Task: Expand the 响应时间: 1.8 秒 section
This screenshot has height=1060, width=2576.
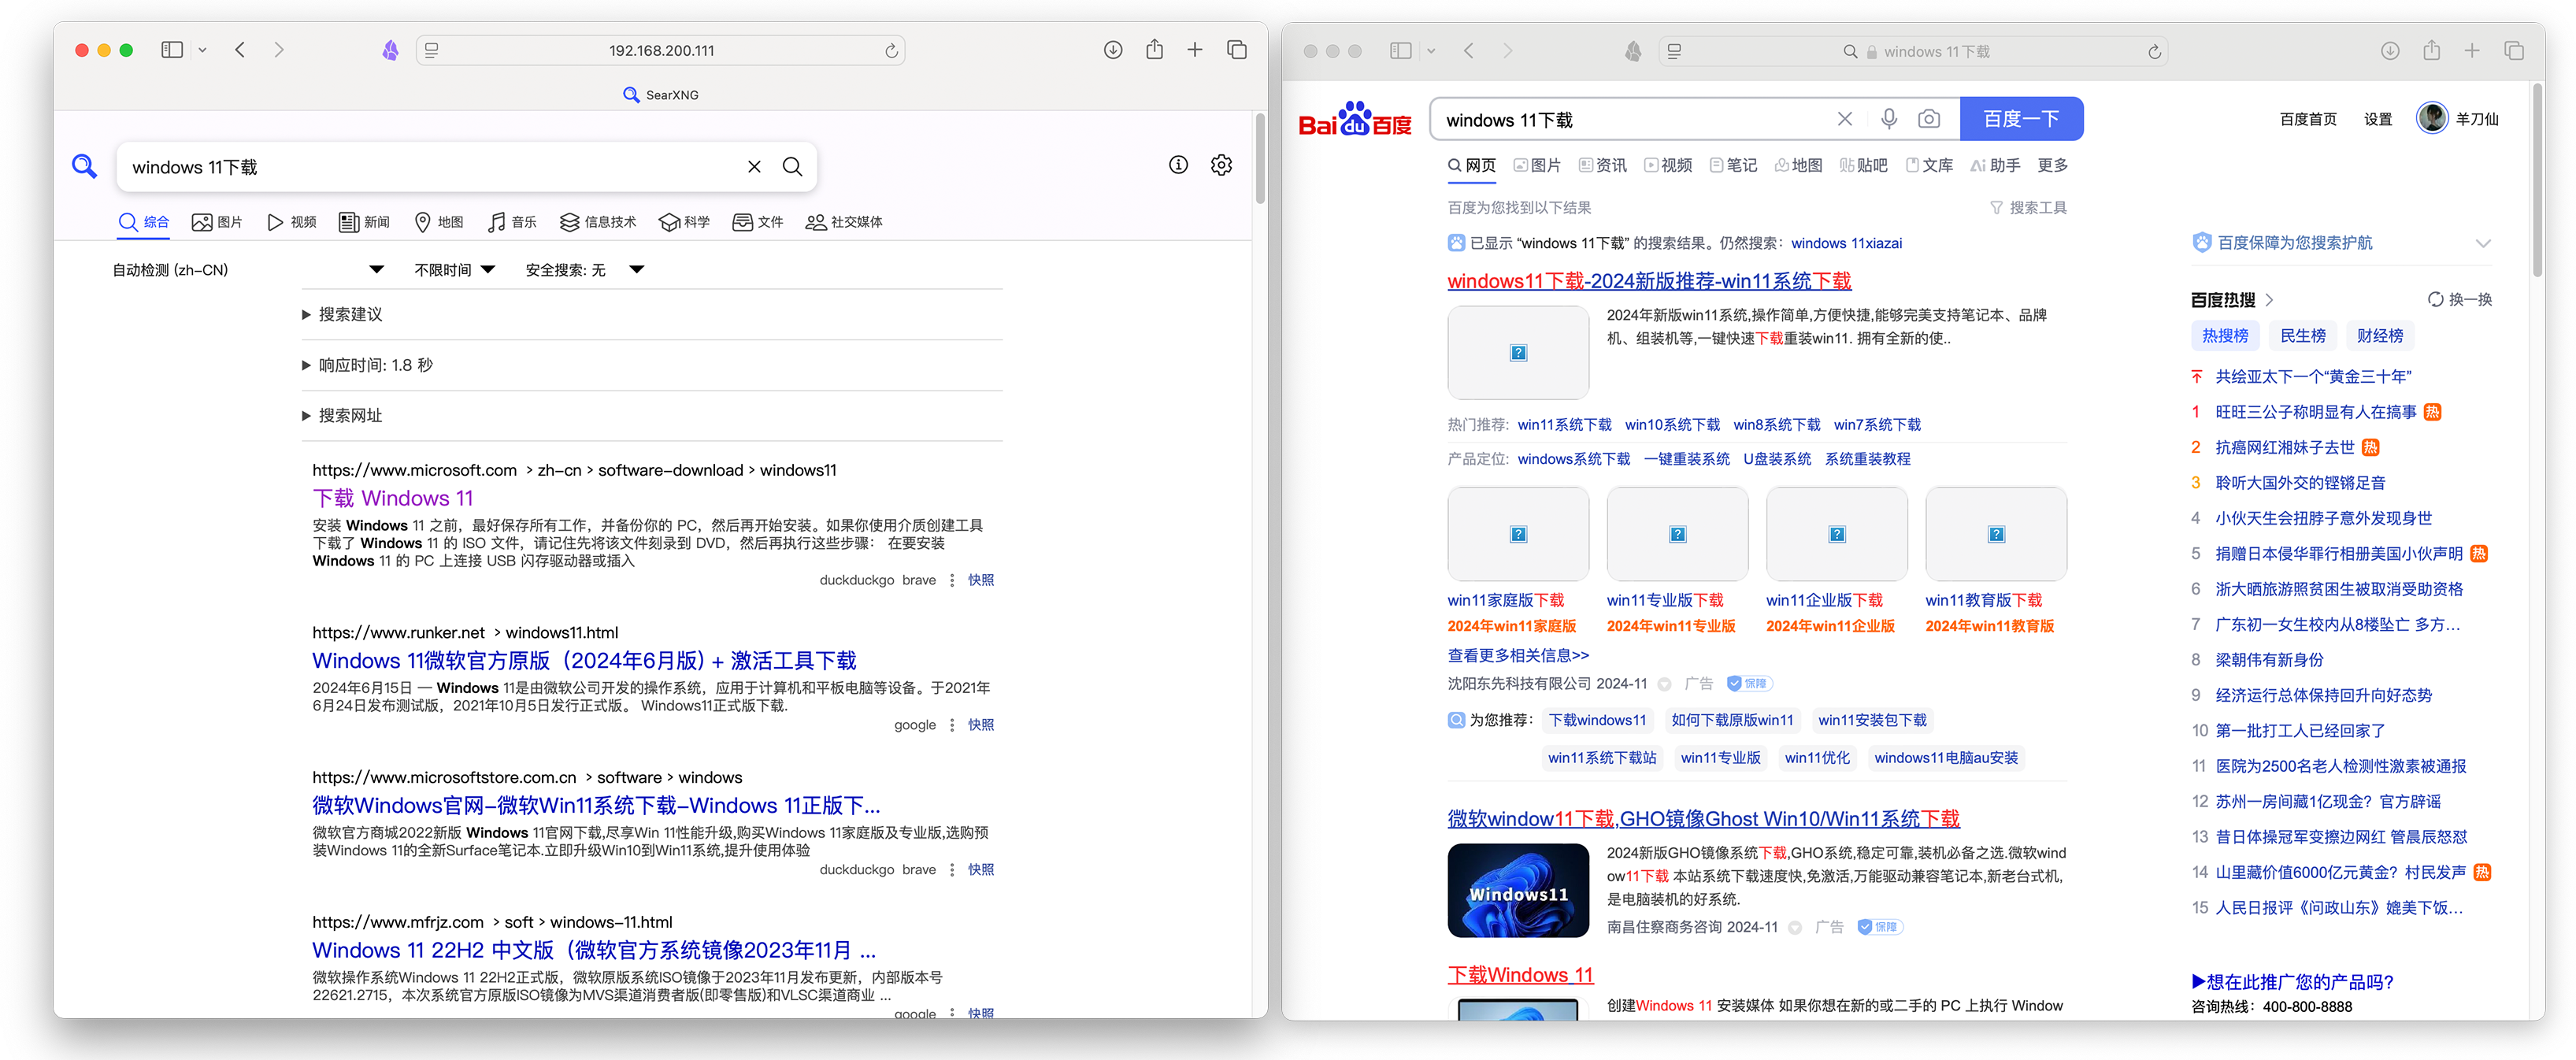Action: (x=652, y=365)
